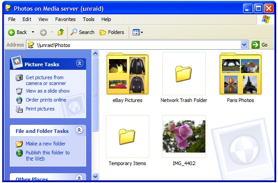Go up one folder level
This screenshot has width=278, height=183.
coord(61,32)
